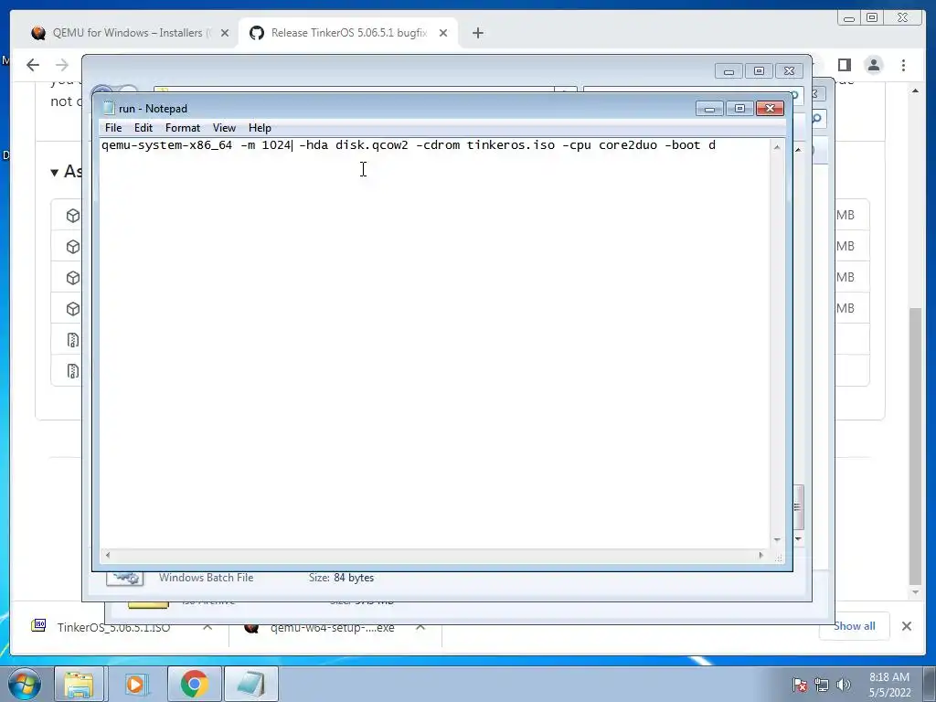Switch to the Release TinkerOS tab in Chrome
936x702 pixels.
click(x=348, y=33)
